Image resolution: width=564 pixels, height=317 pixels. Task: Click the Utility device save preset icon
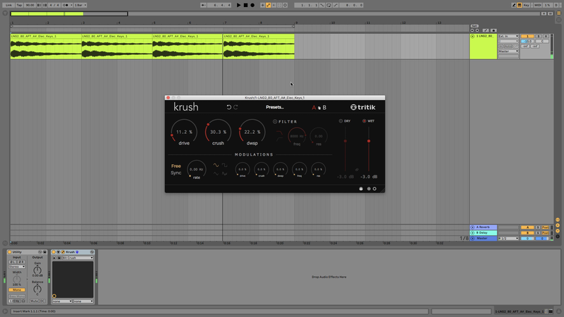[x=44, y=252]
